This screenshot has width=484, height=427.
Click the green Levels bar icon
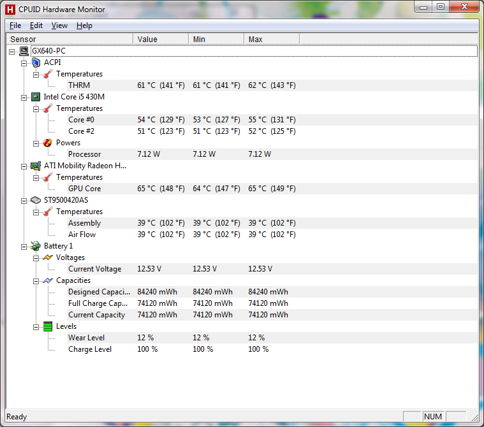click(x=48, y=326)
